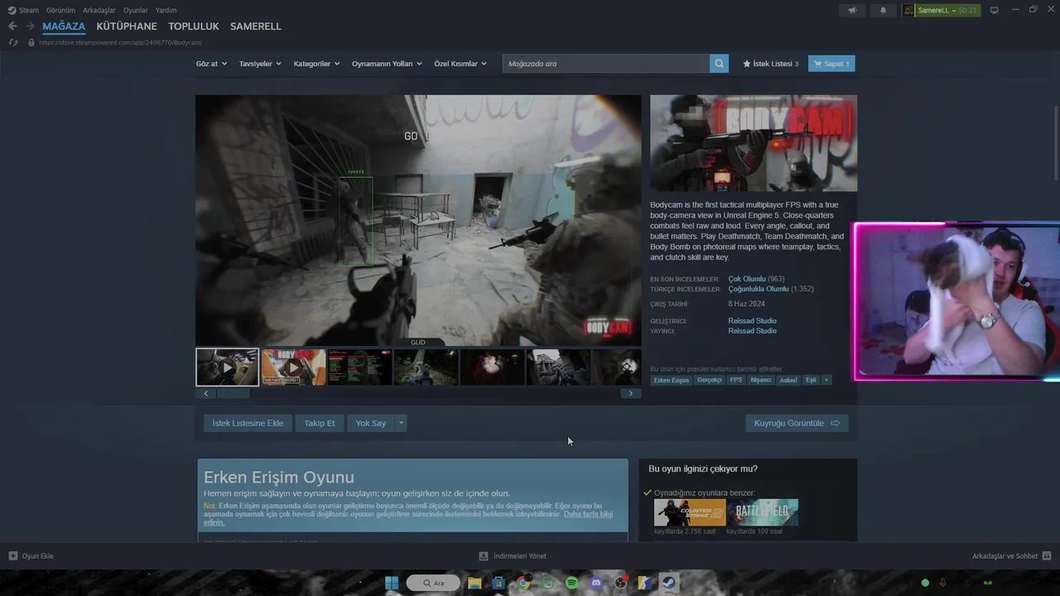Expand the Göz at dropdown
1060x596 pixels.
point(211,64)
